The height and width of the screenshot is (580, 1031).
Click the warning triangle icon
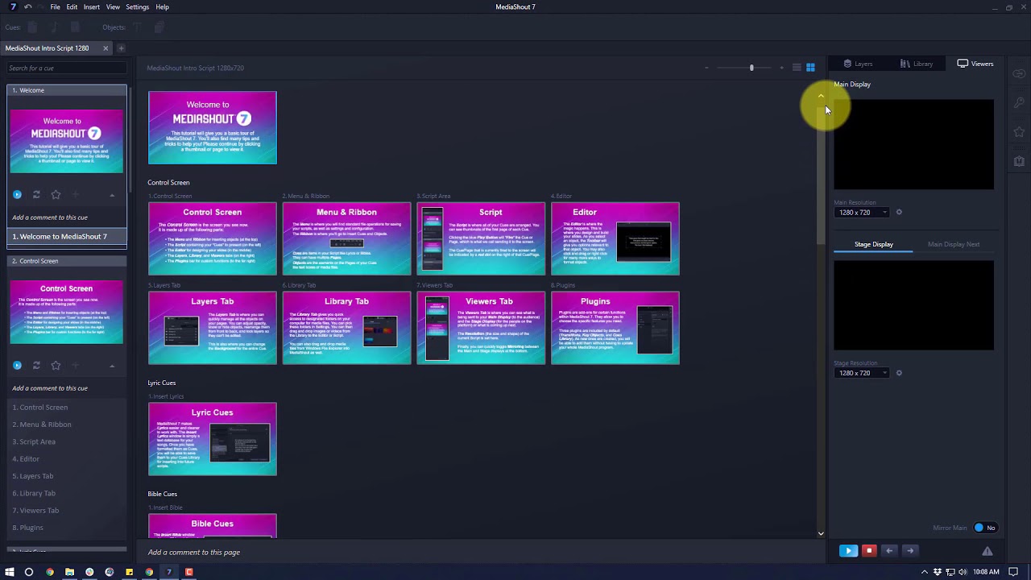click(987, 551)
